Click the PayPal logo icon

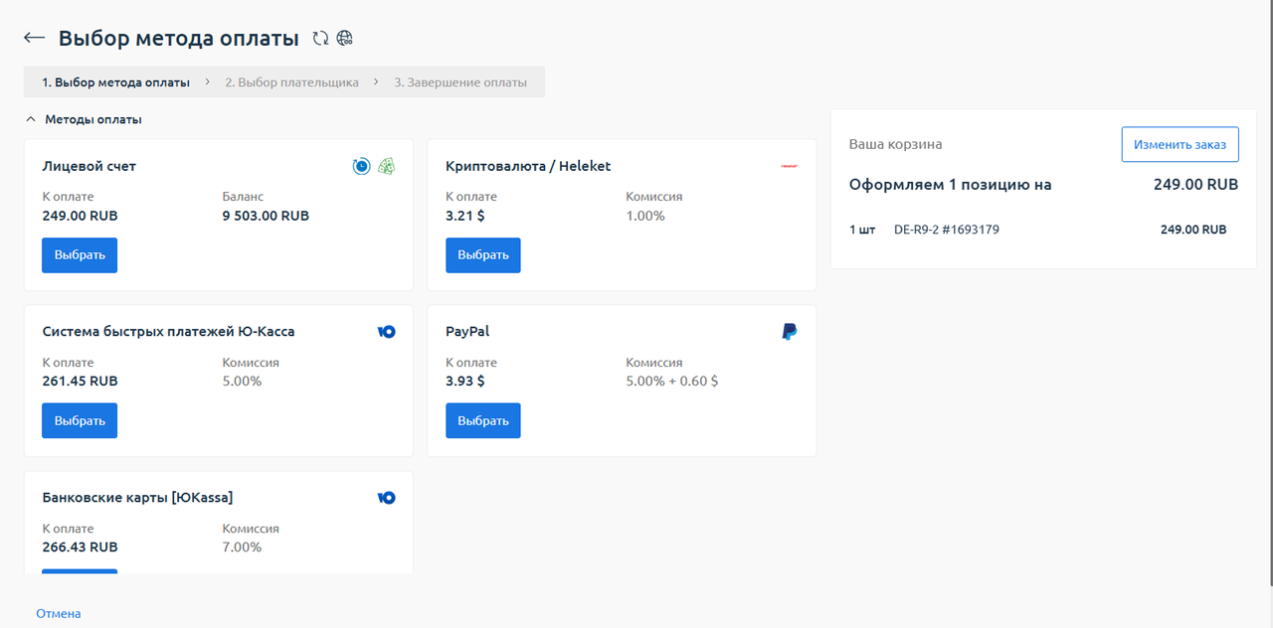point(790,332)
